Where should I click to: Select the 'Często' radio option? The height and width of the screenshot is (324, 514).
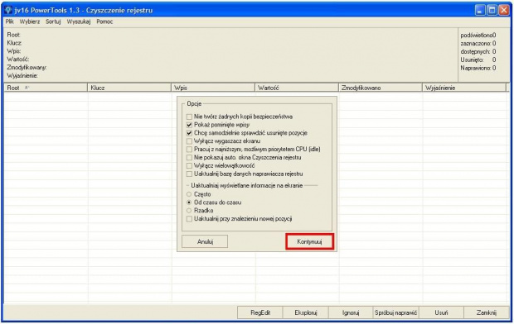189,194
